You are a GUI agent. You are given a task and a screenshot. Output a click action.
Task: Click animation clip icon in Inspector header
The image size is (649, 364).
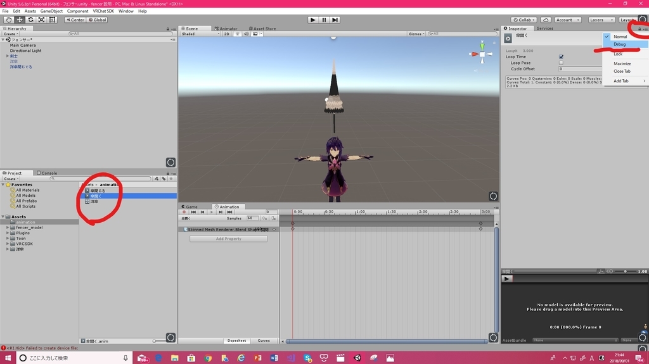pyautogui.click(x=508, y=38)
